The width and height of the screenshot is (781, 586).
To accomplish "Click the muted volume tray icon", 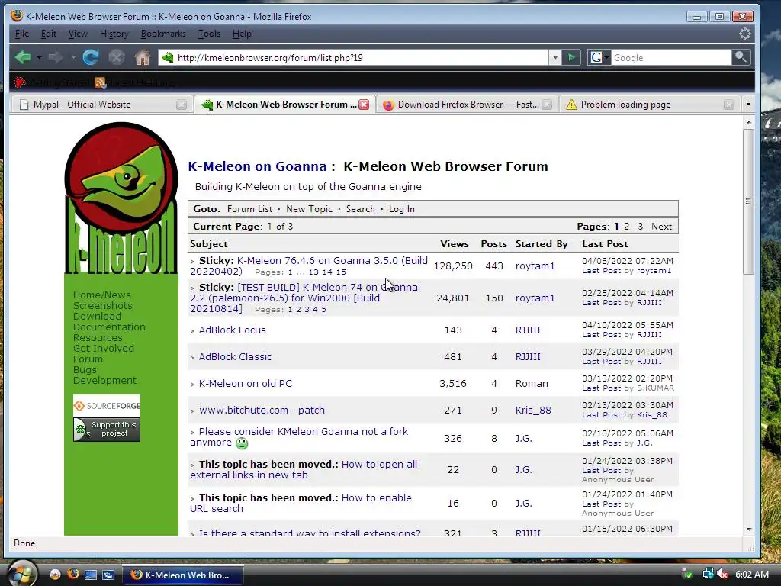I will [x=722, y=574].
